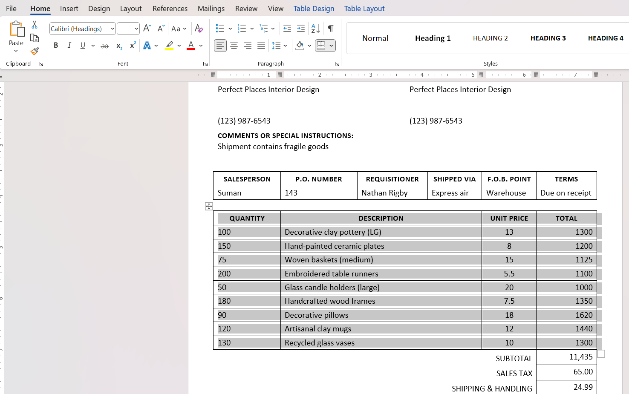The height and width of the screenshot is (394, 629).
Task: Toggle align left
Action: click(x=220, y=46)
